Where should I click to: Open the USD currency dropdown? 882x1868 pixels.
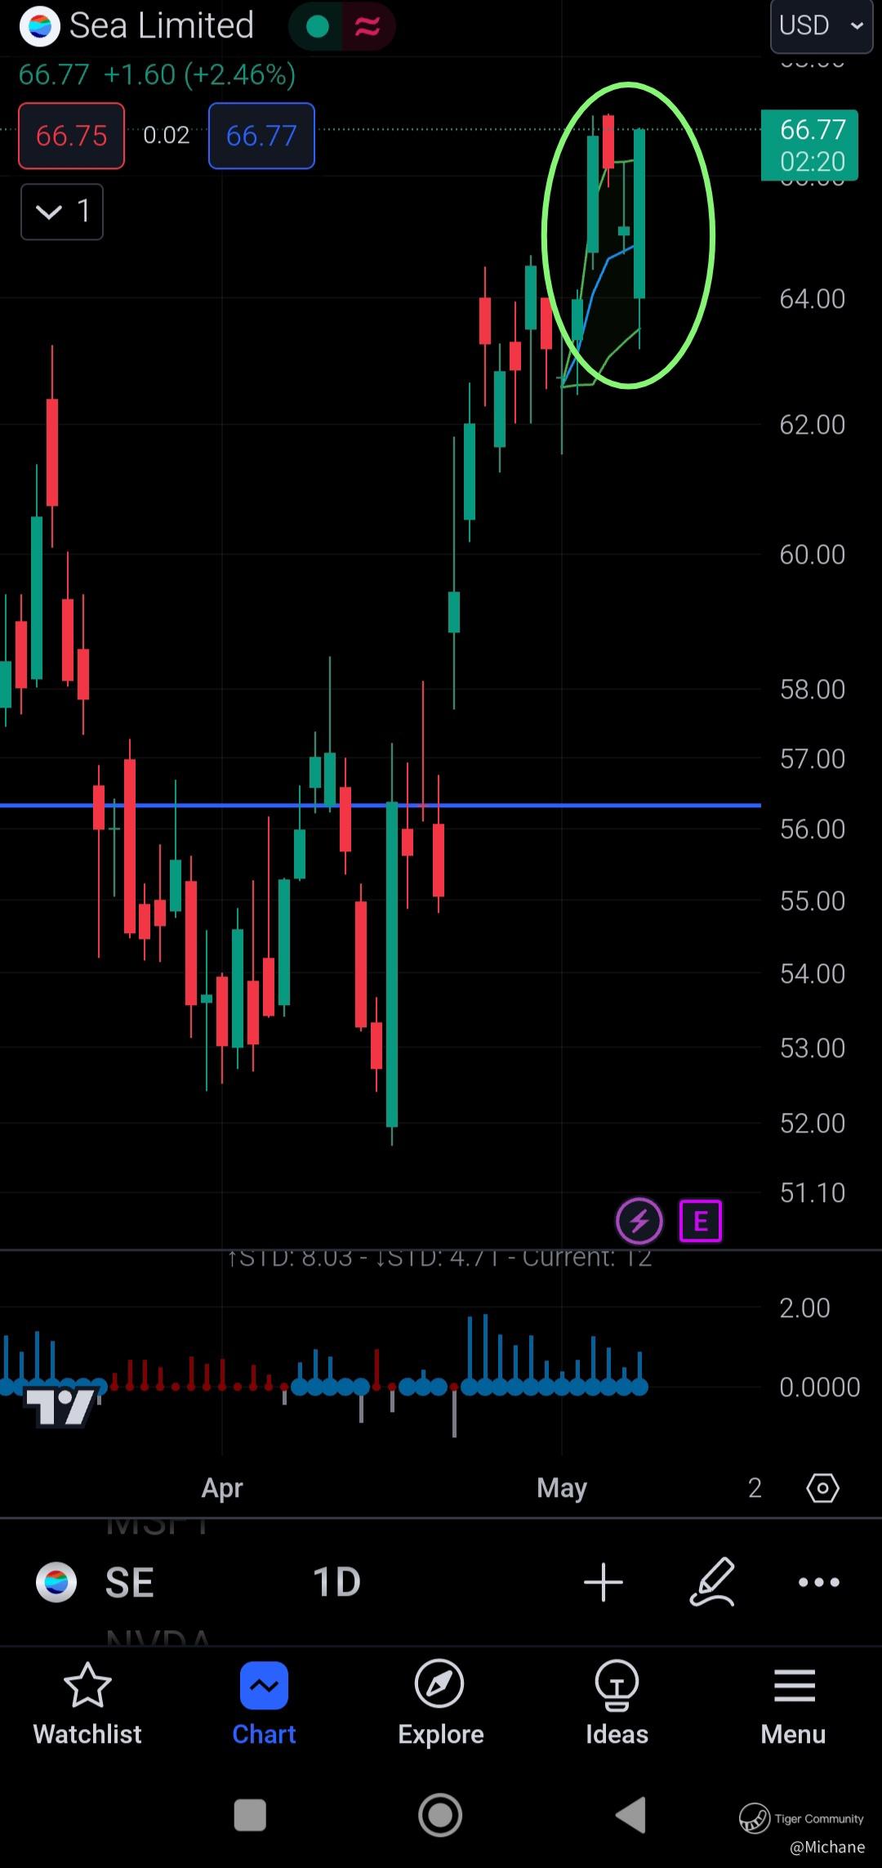click(821, 25)
